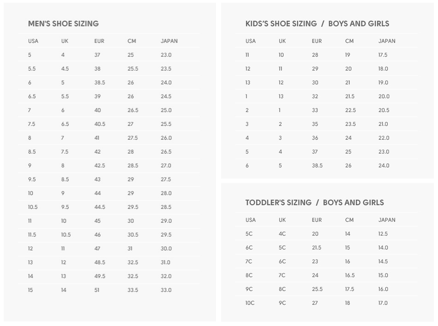Click EUR value 49.5 in men's table
This screenshot has width=438, height=326.
point(100,276)
